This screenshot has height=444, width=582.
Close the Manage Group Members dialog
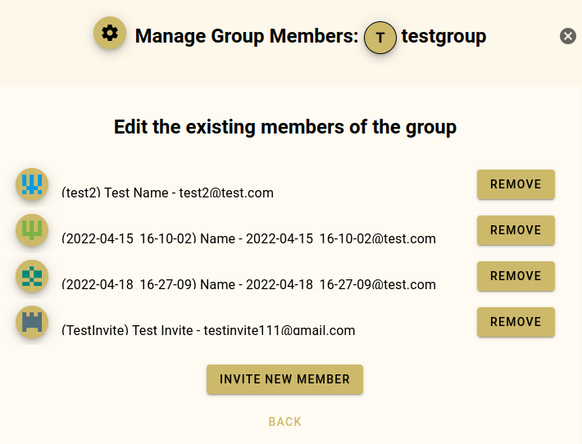coord(567,36)
